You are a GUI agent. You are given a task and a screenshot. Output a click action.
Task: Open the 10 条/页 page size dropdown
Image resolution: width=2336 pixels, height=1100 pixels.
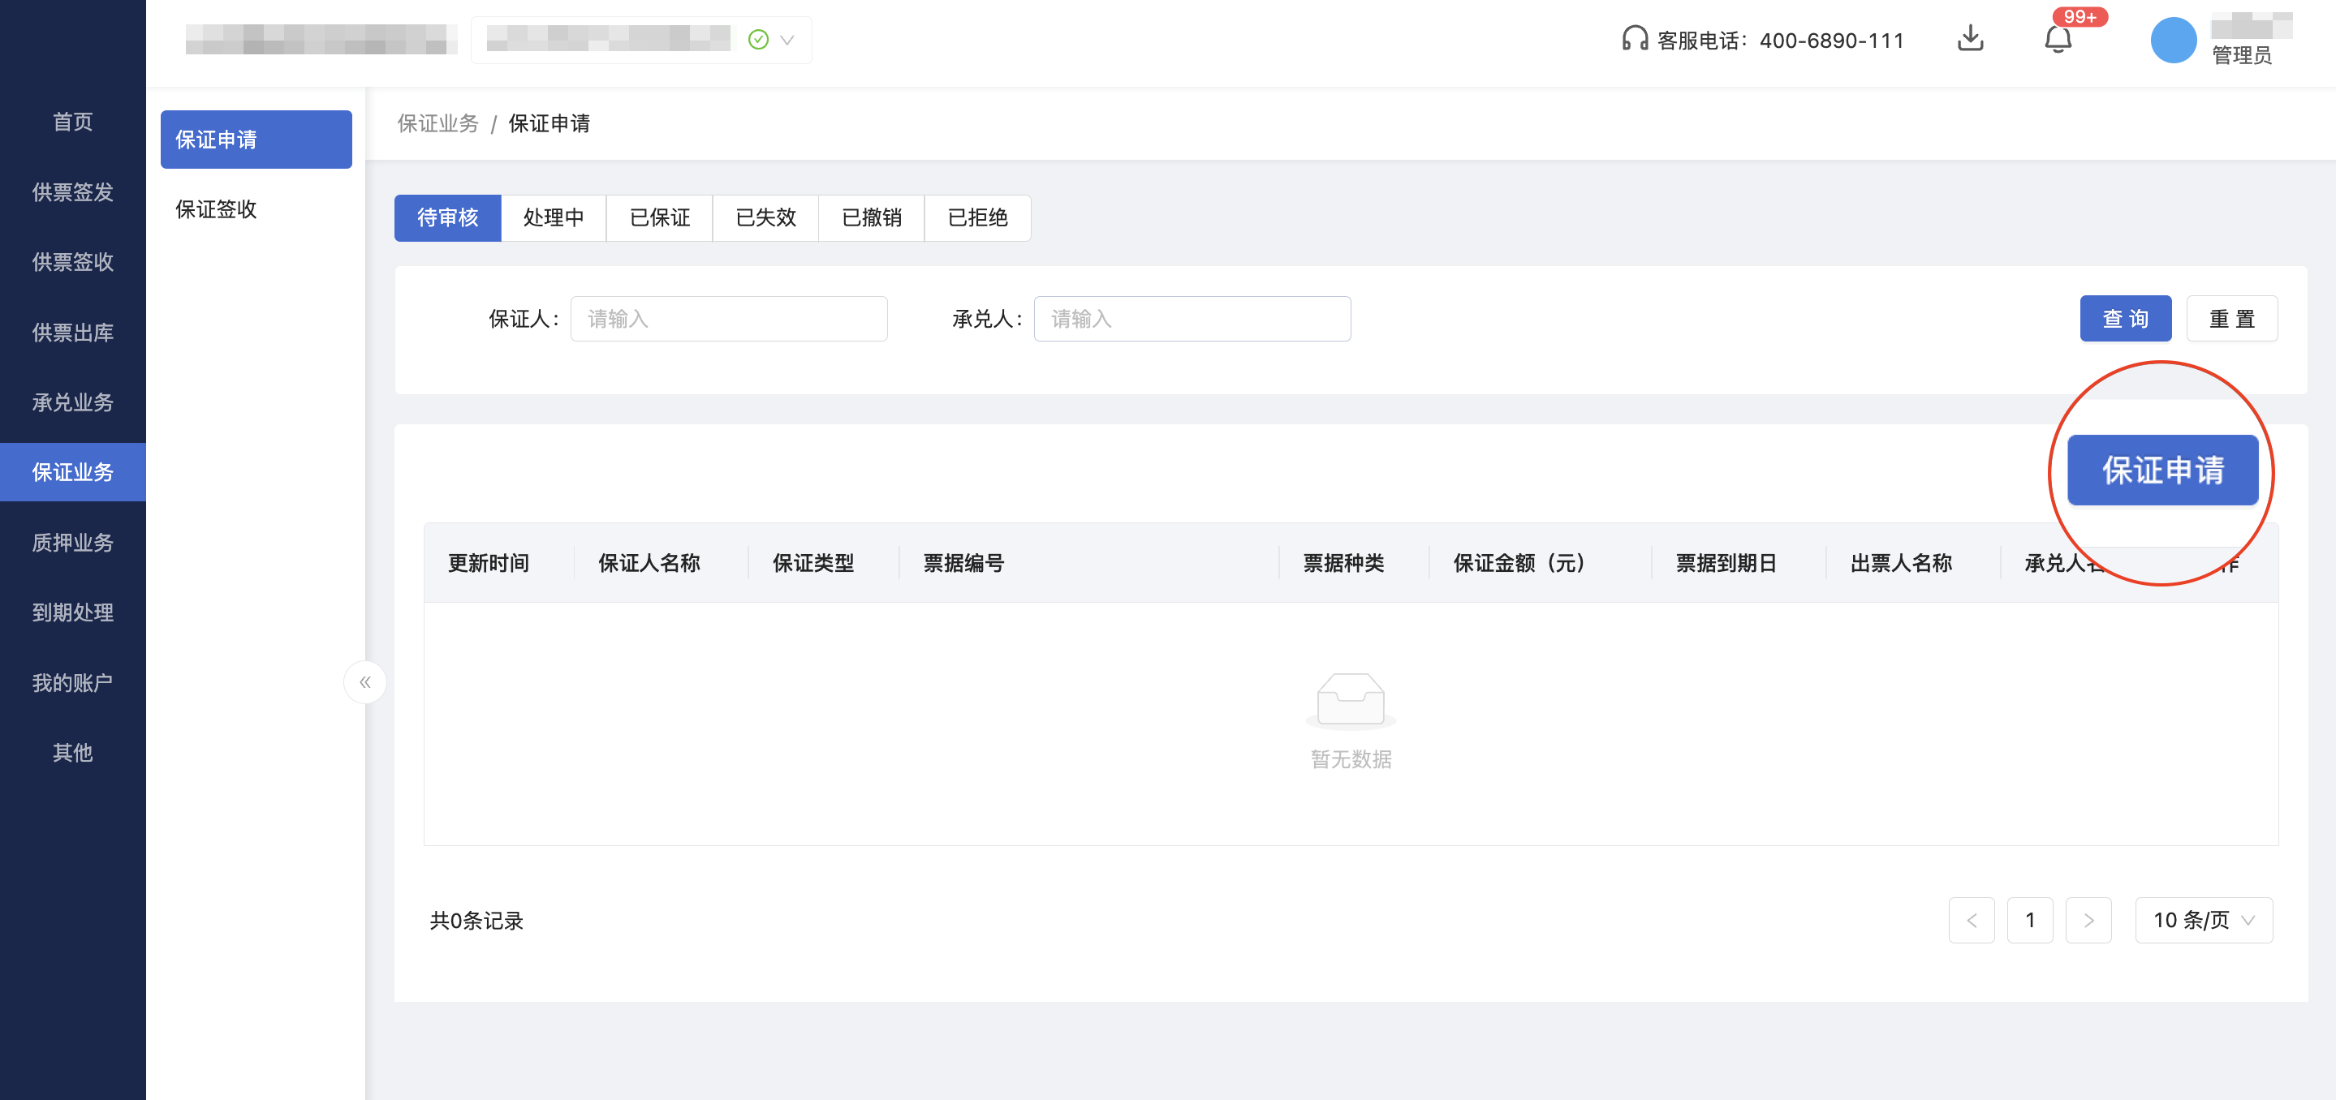click(x=2203, y=920)
